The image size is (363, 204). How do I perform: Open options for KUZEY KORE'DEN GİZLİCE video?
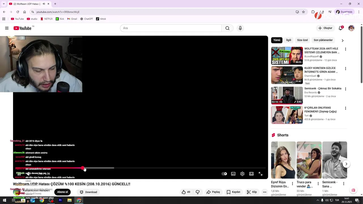click(x=345, y=69)
